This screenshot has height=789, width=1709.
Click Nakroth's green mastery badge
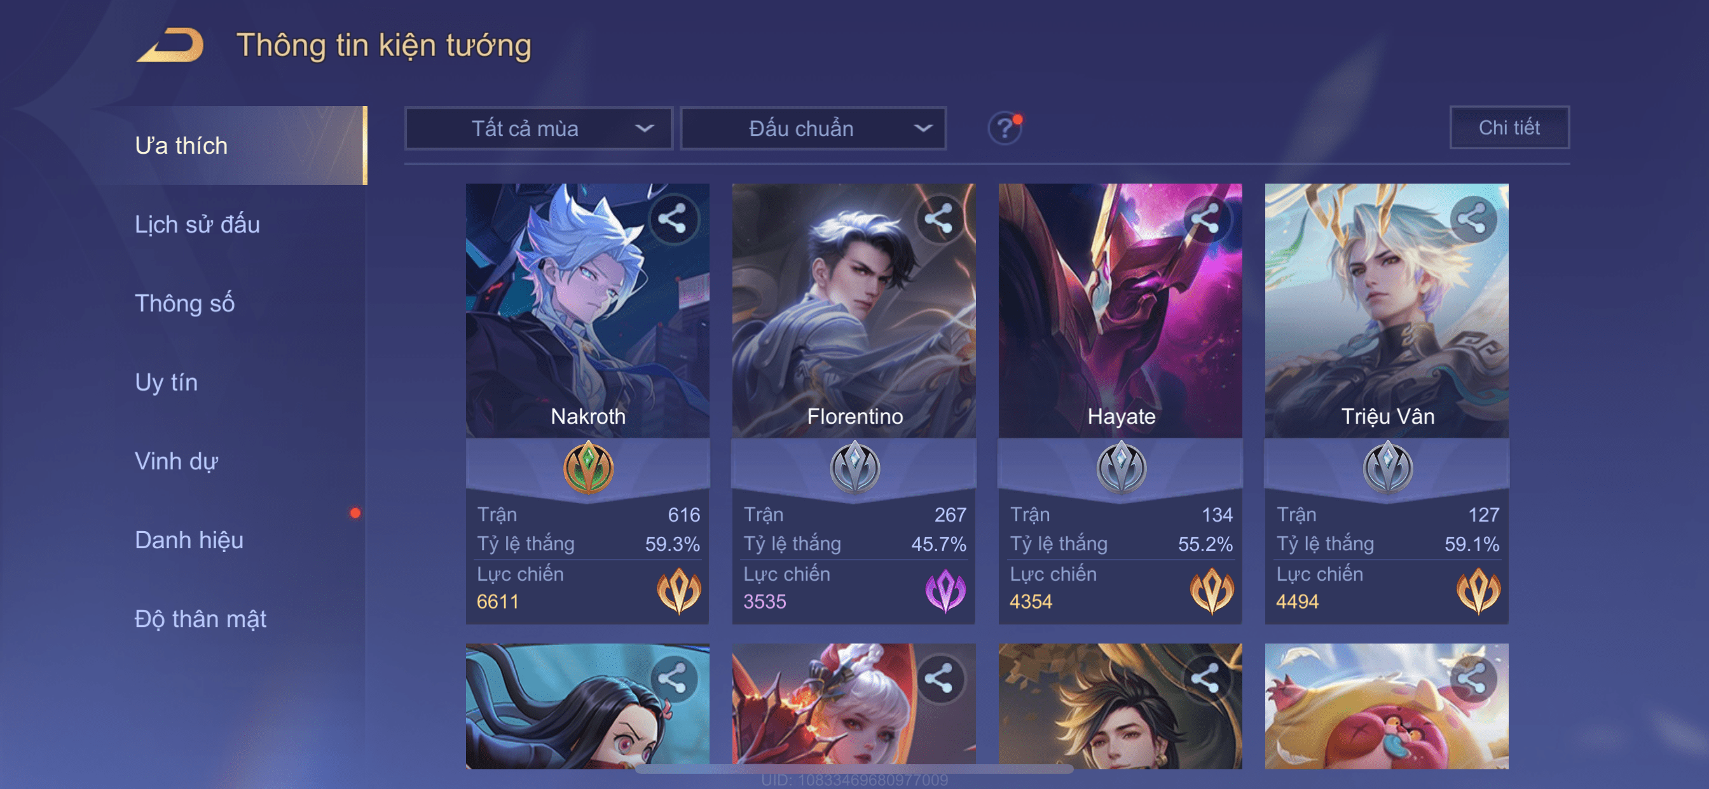588,467
